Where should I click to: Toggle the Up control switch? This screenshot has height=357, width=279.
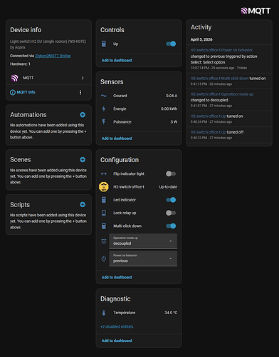tap(171, 44)
